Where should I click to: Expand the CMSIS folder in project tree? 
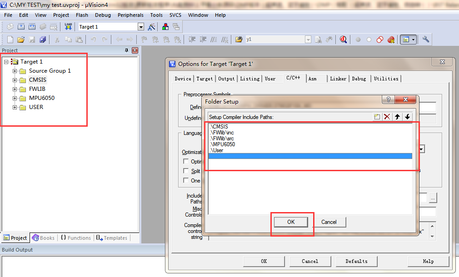(15, 80)
